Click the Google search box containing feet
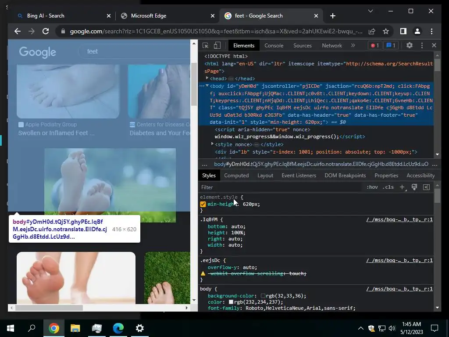 pyautogui.click(x=135, y=52)
